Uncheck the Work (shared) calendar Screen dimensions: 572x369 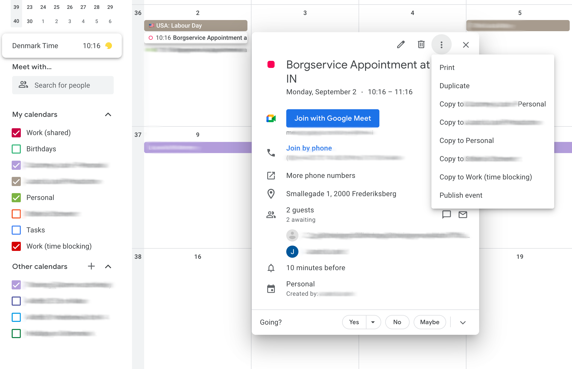[x=16, y=133]
